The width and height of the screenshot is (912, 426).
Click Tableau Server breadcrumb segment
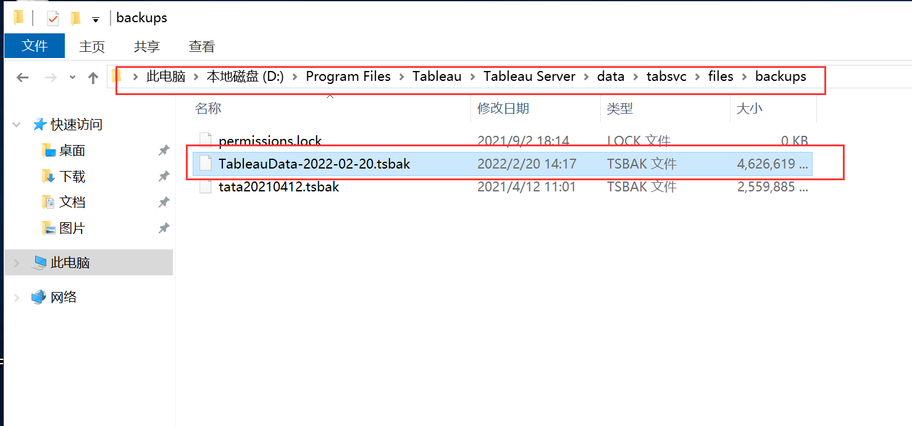pos(529,77)
